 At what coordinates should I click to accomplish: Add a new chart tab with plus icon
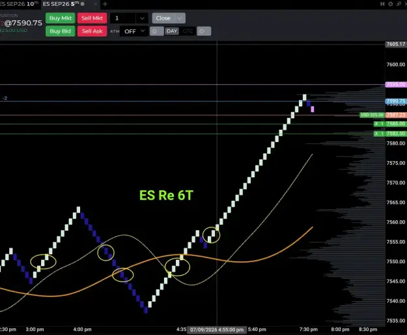[x=105, y=4]
